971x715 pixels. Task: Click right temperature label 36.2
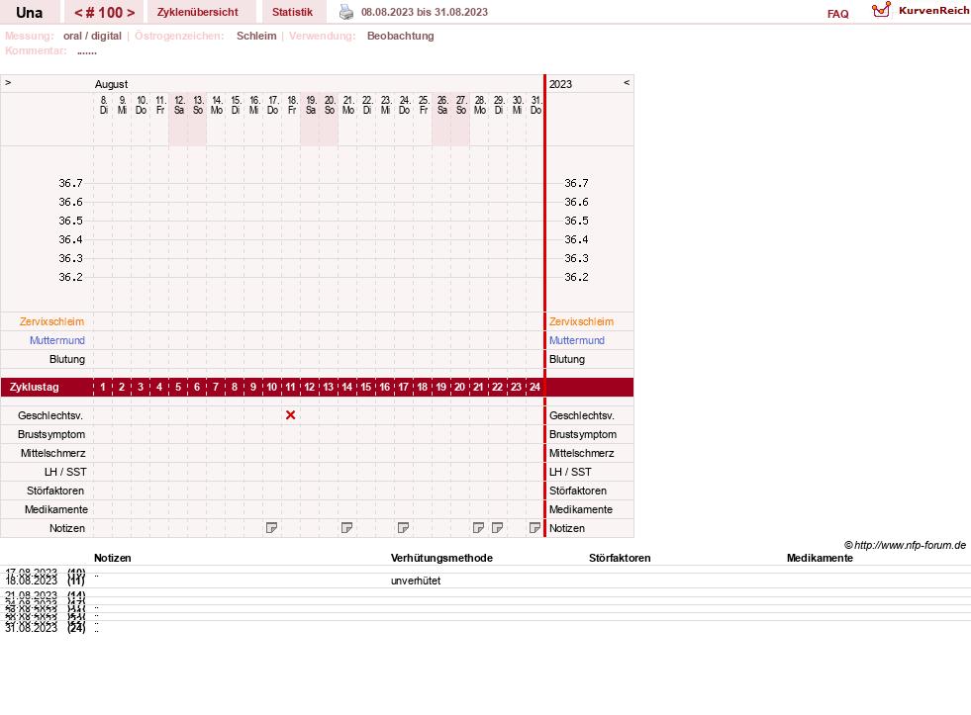pyautogui.click(x=576, y=277)
